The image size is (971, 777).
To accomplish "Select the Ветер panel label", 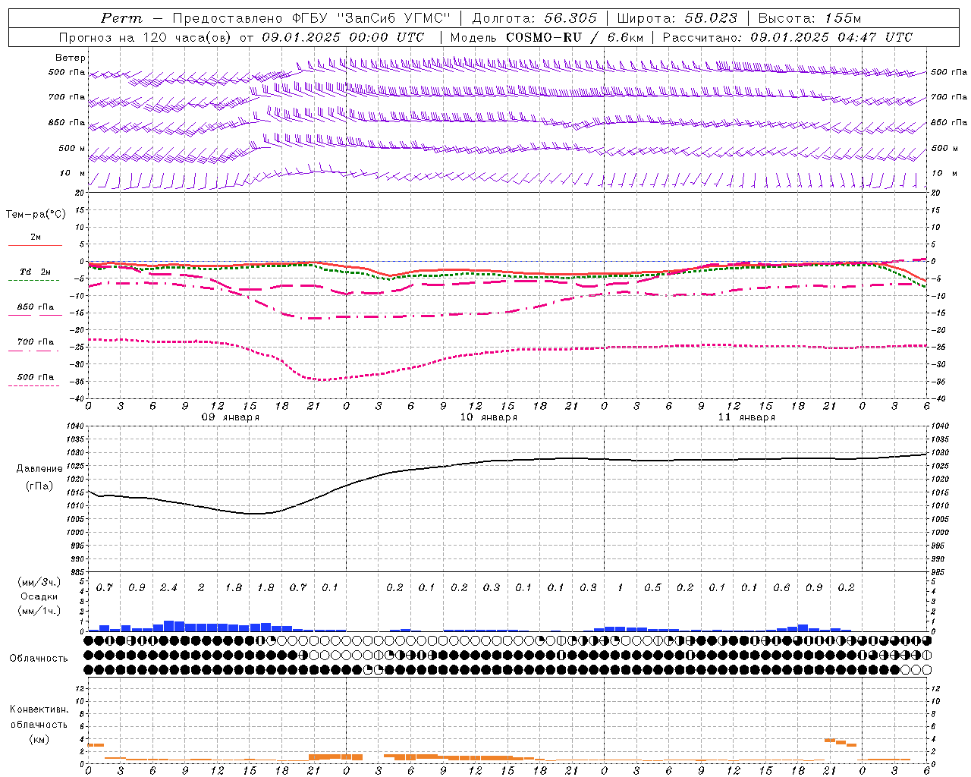I will click(x=71, y=58).
